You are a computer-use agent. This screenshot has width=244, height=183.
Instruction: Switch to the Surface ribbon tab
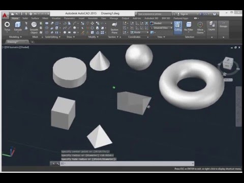[x=35, y=18]
